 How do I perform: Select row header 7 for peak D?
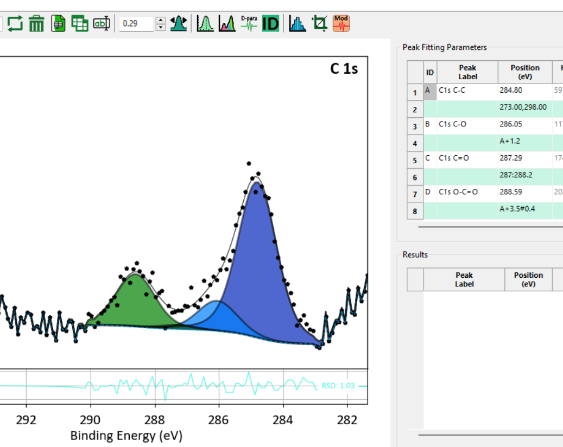coord(415,194)
